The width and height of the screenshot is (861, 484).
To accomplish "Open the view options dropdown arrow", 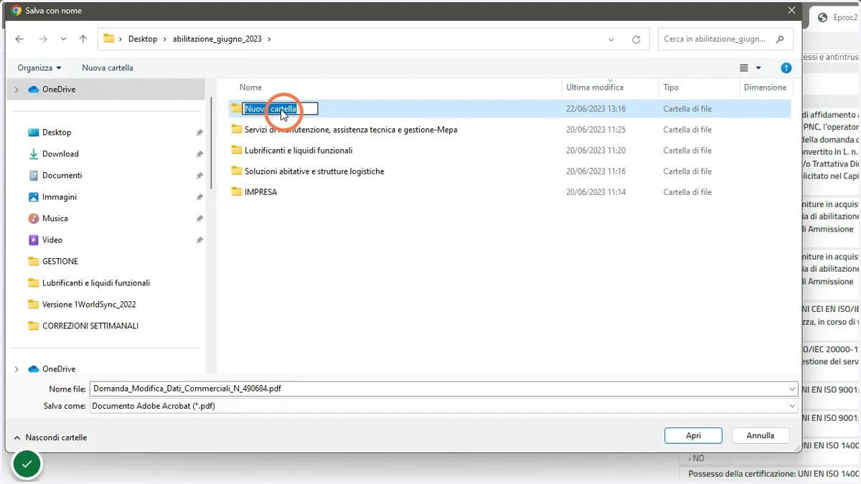I will point(758,68).
